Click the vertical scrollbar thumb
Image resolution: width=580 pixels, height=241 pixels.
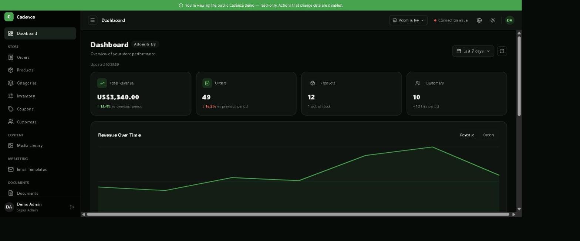(519, 76)
